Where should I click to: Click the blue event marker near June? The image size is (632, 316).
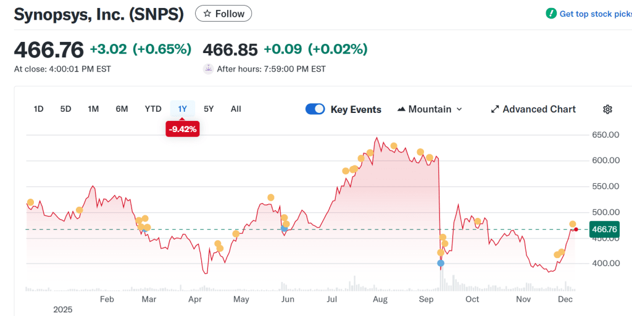284,228
